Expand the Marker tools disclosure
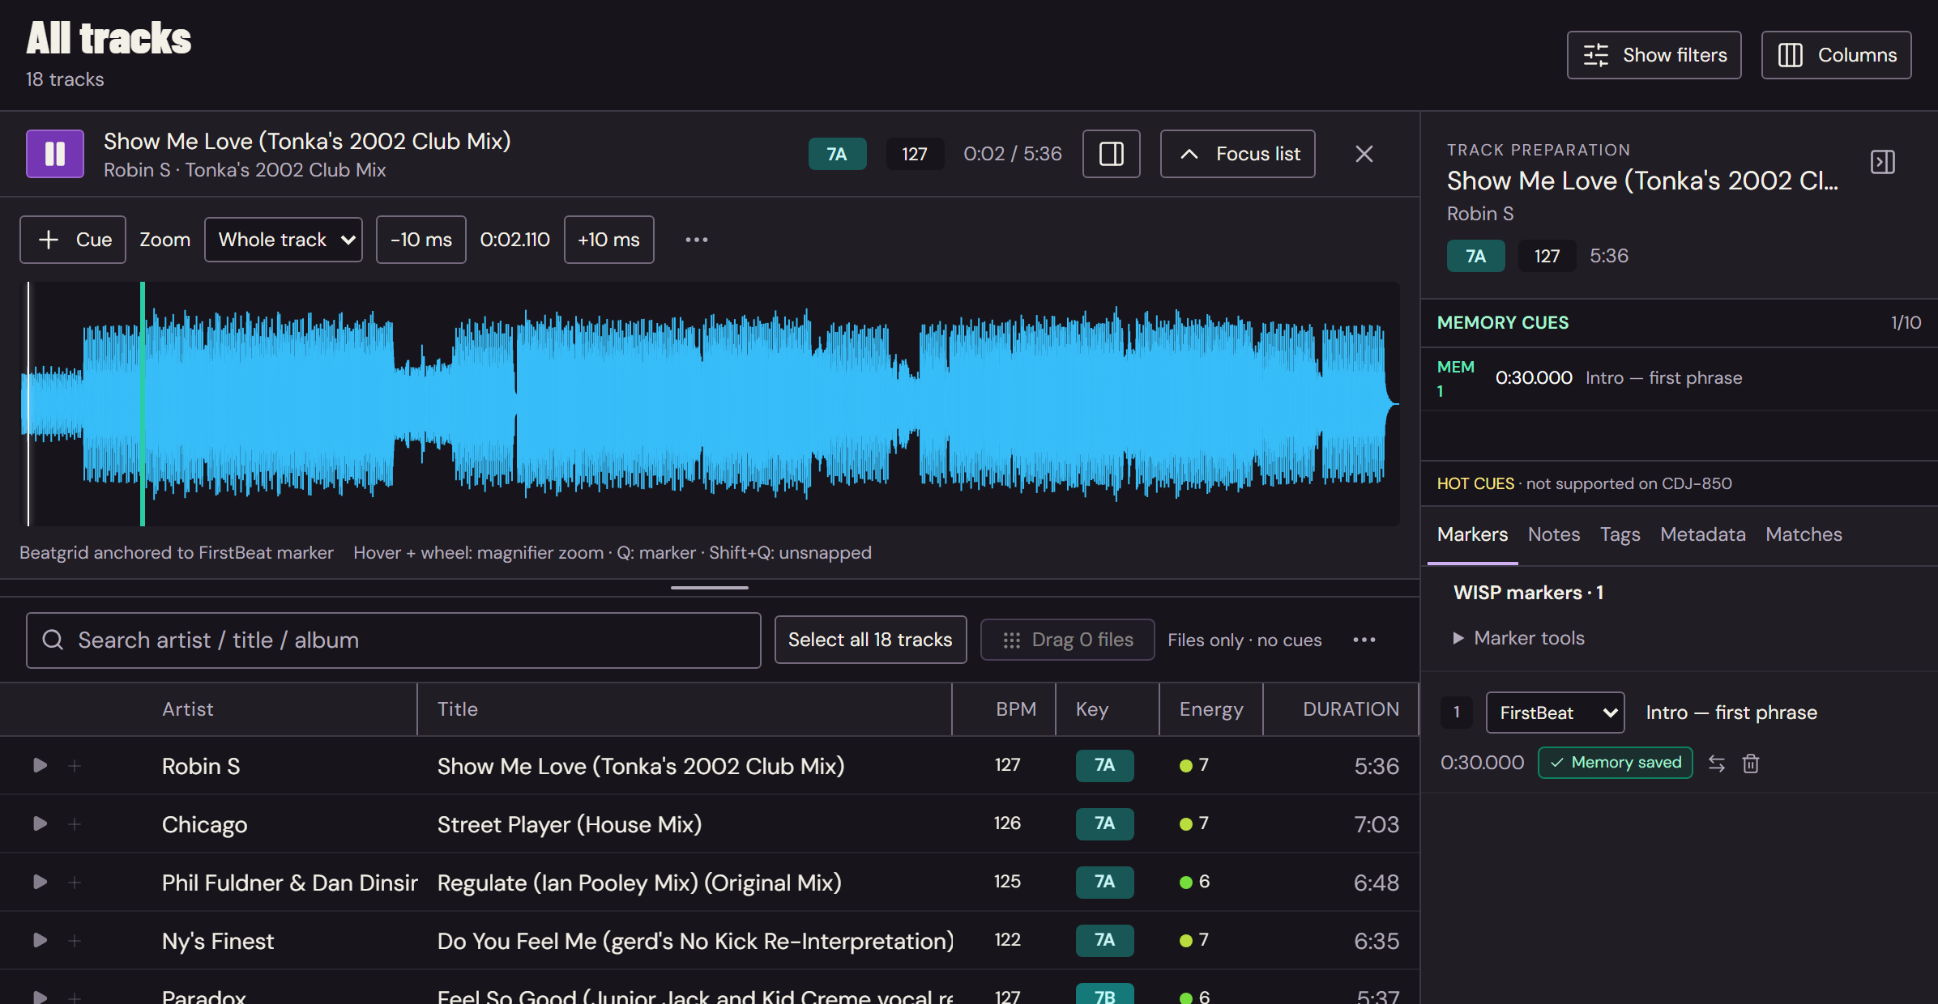Viewport: 1938px width, 1004px height. tap(1519, 638)
